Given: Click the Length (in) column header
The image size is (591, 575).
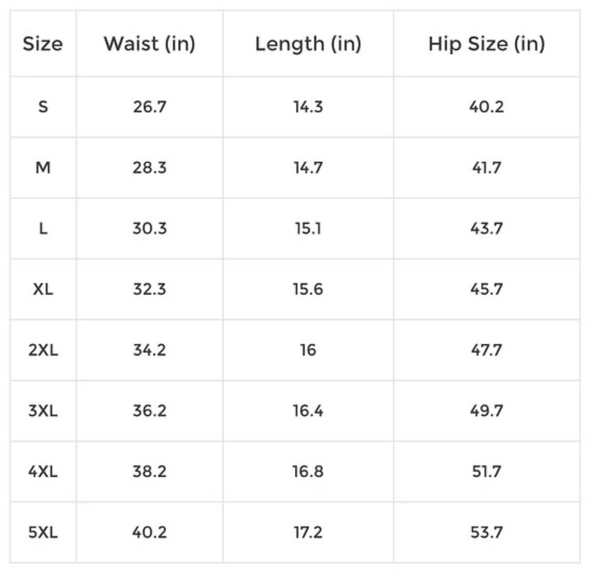Looking at the screenshot, I should point(308,45).
